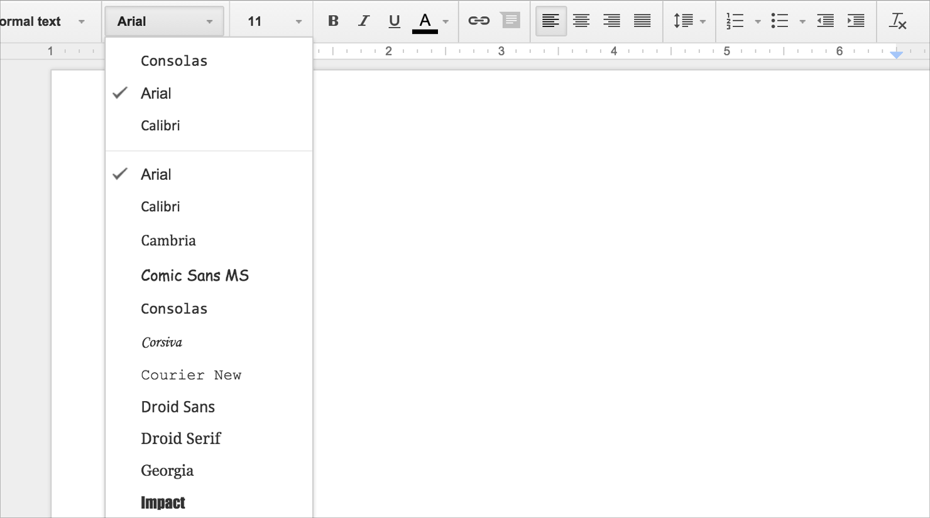930x518 pixels.
Task: Expand the numbered list options arrow
Action: (x=758, y=20)
